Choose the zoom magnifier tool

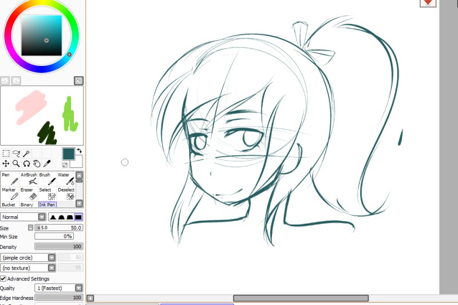16,163
